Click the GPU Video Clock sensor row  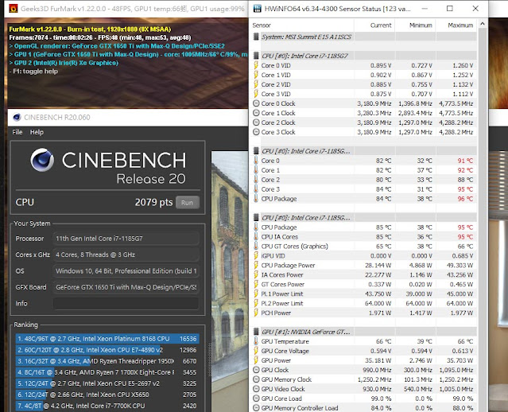coord(364,389)
